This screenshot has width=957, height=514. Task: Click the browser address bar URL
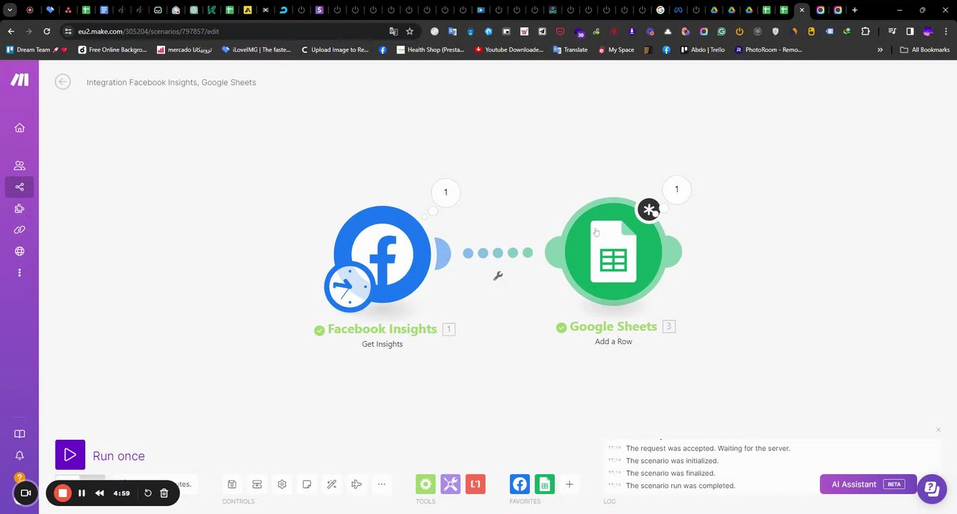pyautogui.click(x=149, y=31)
